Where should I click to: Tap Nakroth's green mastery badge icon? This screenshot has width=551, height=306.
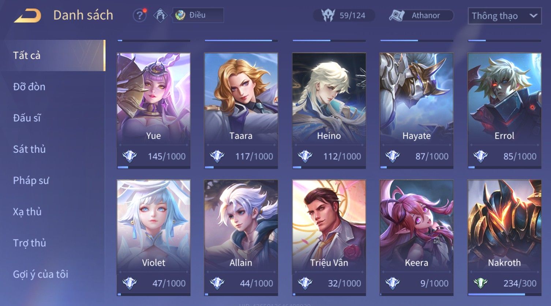point(480,283)
